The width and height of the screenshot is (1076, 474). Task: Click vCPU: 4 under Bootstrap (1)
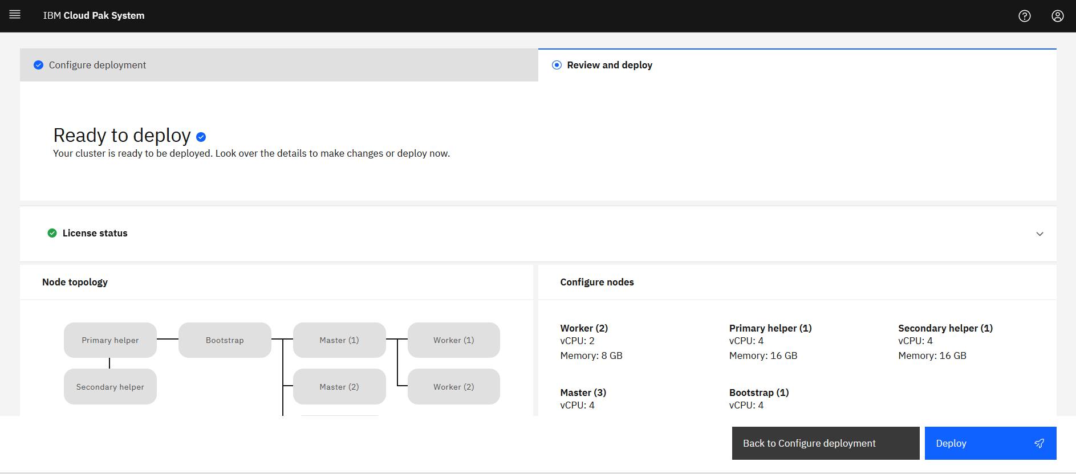[746, 405]
